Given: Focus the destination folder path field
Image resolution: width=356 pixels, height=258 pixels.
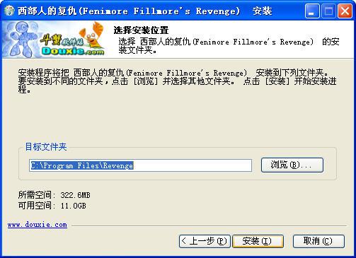Looking at the screenshot, I should 141,165.
